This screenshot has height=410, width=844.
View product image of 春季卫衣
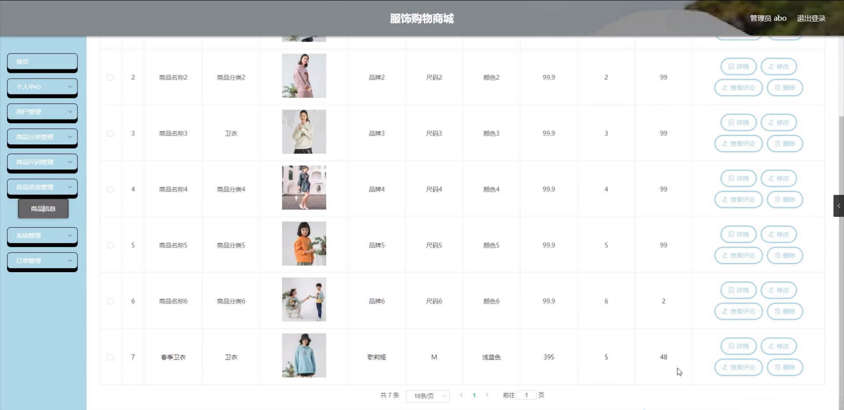[x=304, y=356]
